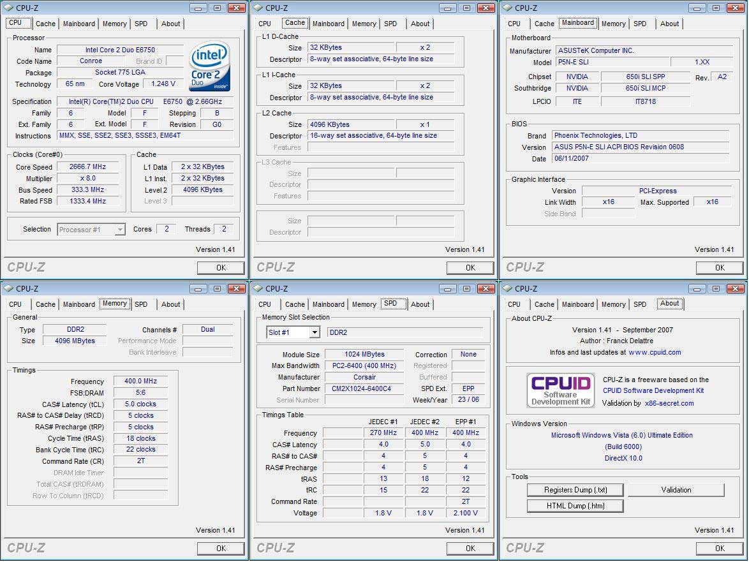Screen dimensions: 749x562
Task: Click the Registers Dump (.txt) button
Action: pos(575,490)
